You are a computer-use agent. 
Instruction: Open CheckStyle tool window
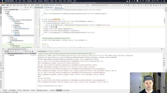[x=12, y=90]
